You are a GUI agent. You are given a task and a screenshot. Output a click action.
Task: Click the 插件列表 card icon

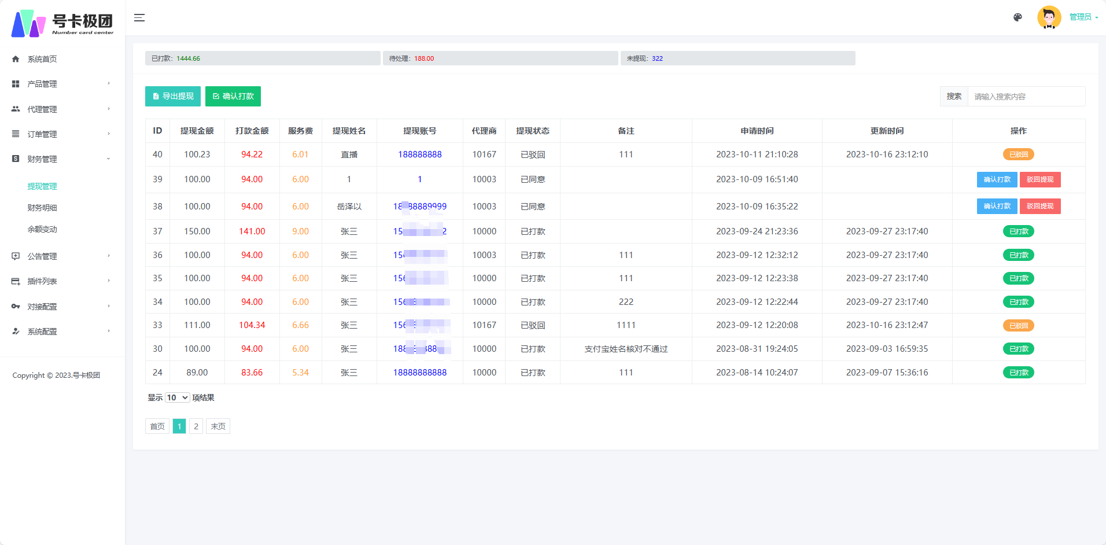[16, 281]
